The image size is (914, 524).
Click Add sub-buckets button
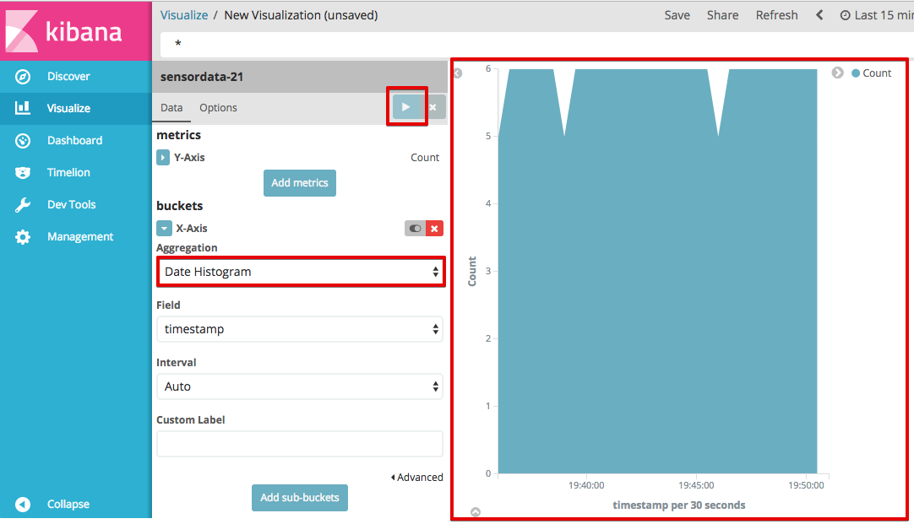(x=300, y=498)
